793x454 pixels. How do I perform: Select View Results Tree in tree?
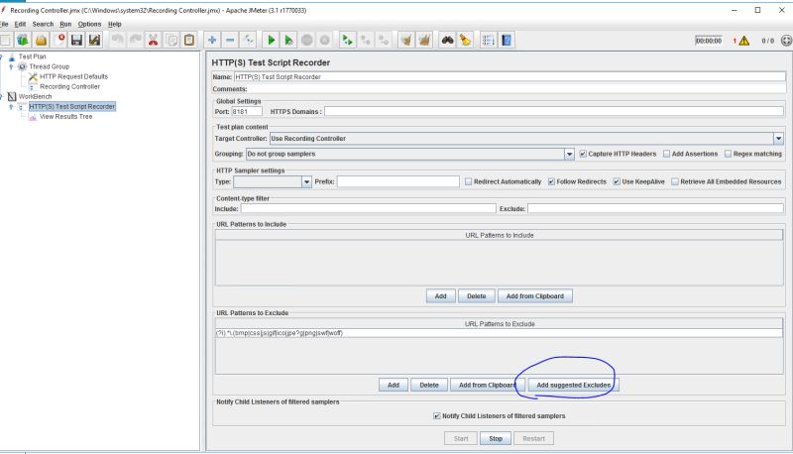point(65,117)
